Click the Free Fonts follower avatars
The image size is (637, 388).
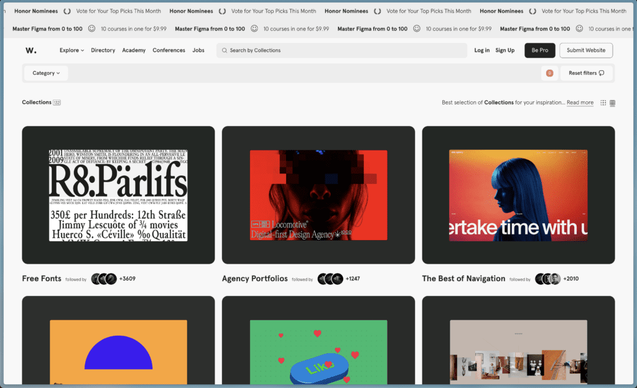pos(104,279)
